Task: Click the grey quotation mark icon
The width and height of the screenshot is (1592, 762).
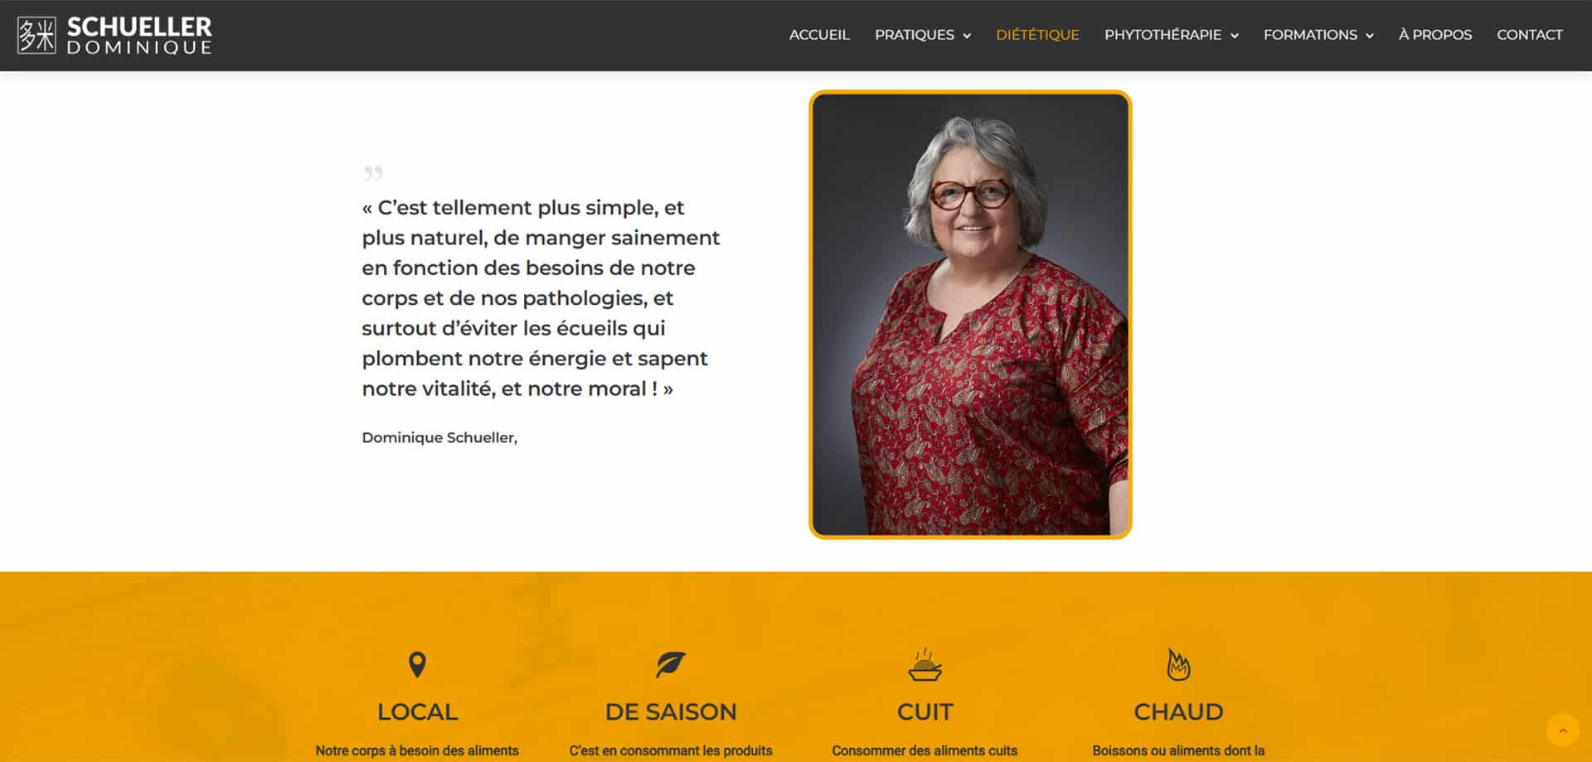Action: click(372, 173)
